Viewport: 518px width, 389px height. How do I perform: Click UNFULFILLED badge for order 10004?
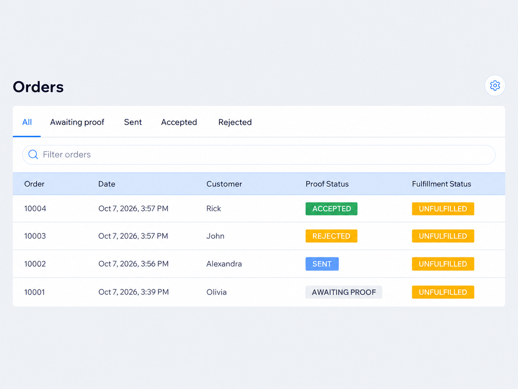pos(443,209)
